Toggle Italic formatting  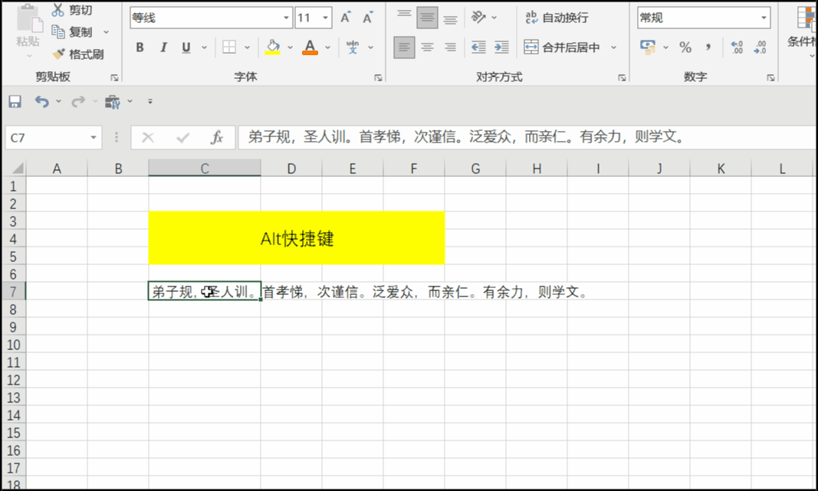163,47
